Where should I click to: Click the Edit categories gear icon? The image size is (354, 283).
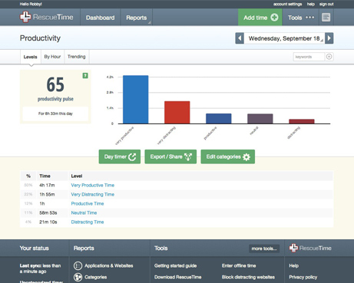coord(246,156)
